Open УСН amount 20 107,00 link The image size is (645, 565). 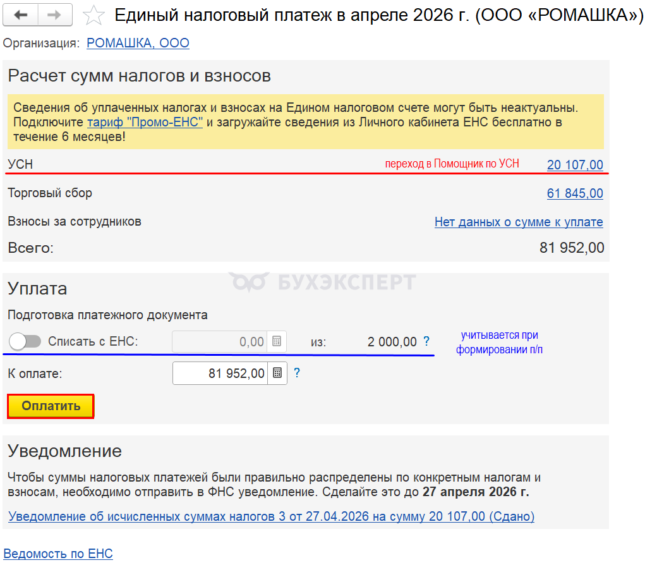click(x=575, y=164)
